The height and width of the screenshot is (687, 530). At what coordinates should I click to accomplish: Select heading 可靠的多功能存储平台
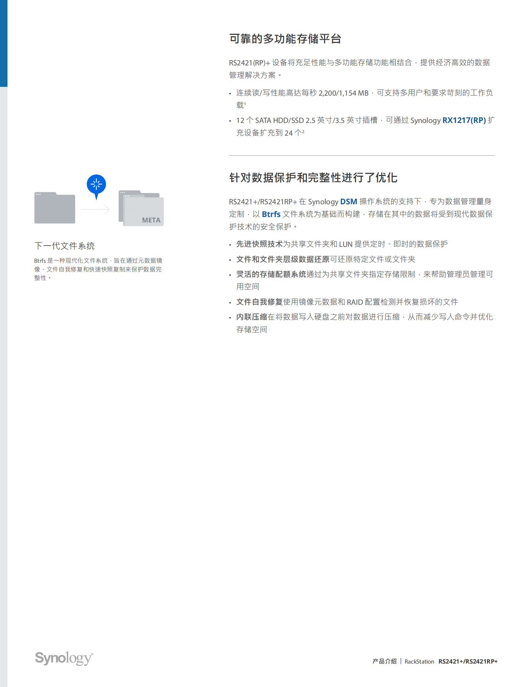point(285,39)
